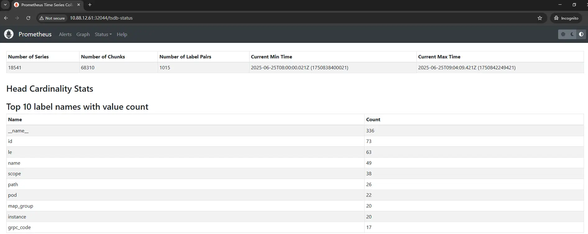Enable browser-preferred theme with contrast icon
Screen dimensions: 588x234
coord(581,34)
